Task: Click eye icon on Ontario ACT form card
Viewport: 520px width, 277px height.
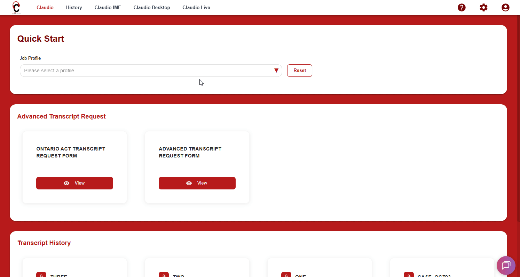Action: pyautogui.click(x=66, y=183)
